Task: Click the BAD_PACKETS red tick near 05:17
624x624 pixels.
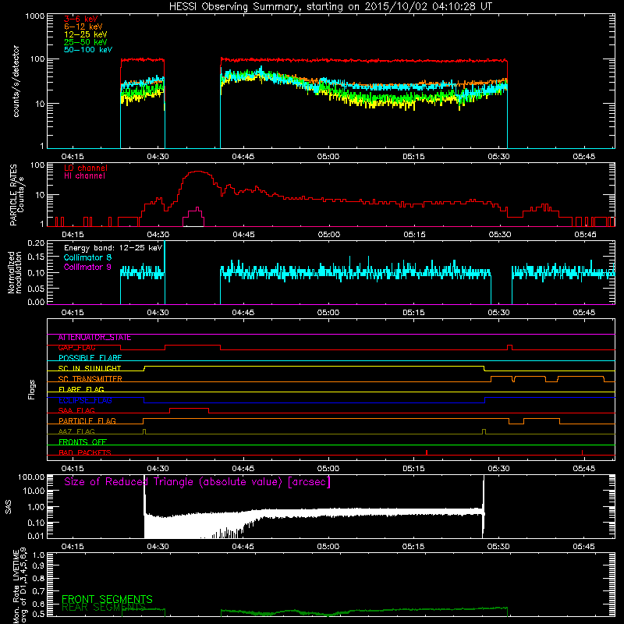Action: click(x=427, y=452)
